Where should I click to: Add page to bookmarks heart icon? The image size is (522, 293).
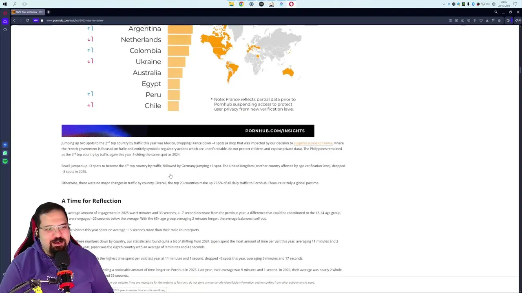481,20
